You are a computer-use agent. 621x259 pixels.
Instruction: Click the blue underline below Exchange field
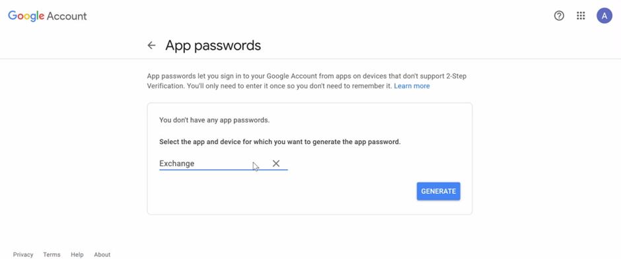pos(223,170)
